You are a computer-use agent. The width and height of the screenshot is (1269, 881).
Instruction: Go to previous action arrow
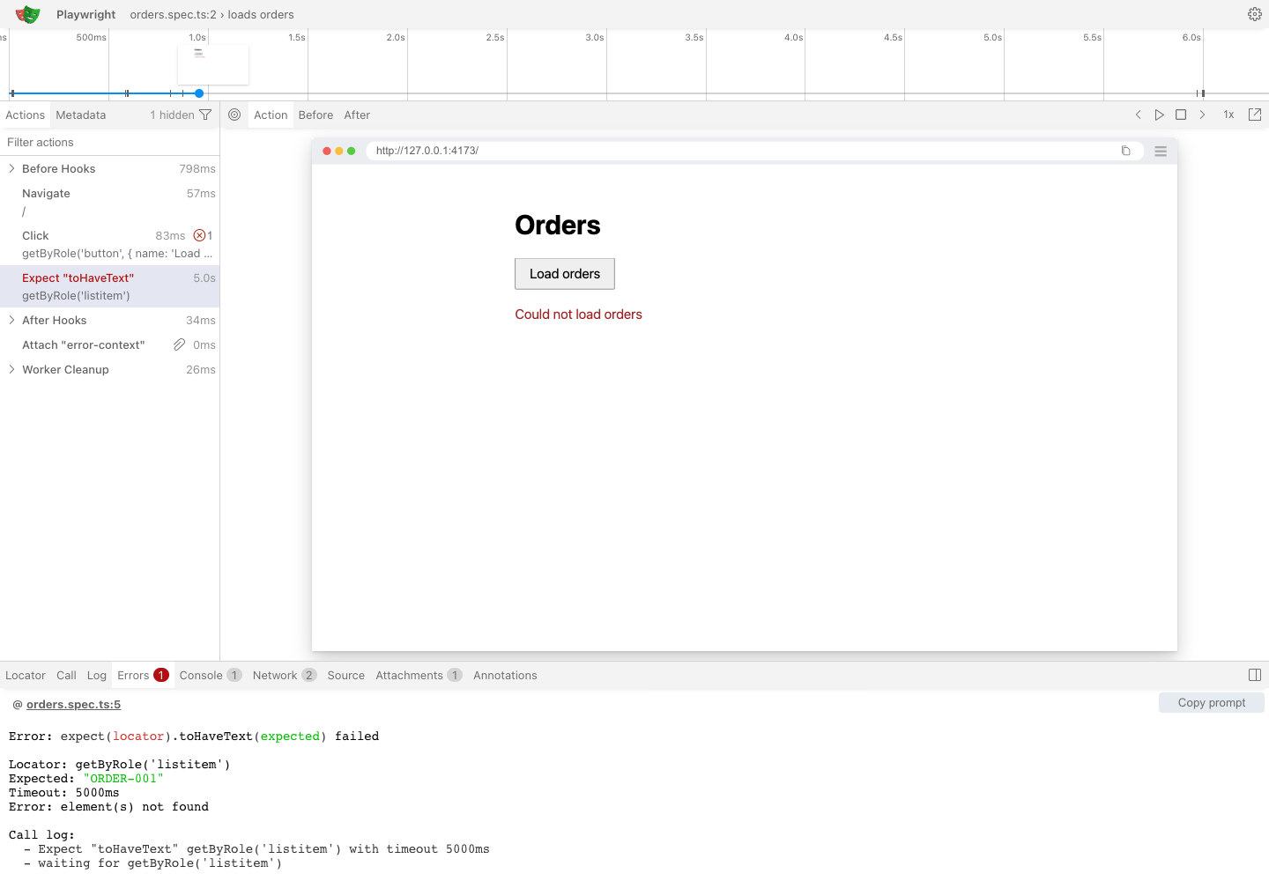pos(1139,115)
